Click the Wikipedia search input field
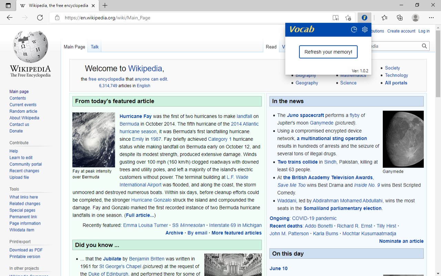Screen dimensions: 441x276 396,46
